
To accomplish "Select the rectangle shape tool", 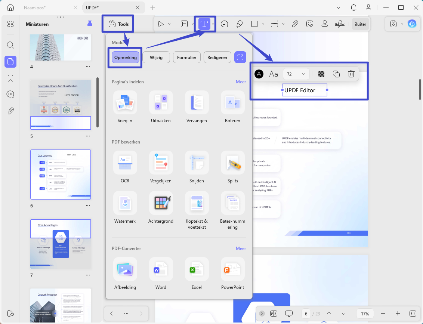I will pyautogui.click(x=254, y=24).
